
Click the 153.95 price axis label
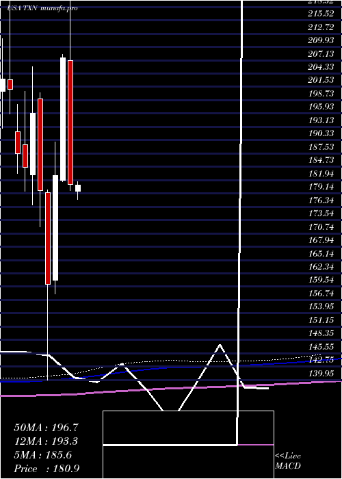click(x=321, y=307)
